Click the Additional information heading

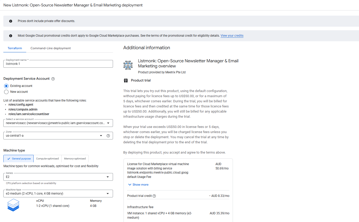(x=147, y=48)
